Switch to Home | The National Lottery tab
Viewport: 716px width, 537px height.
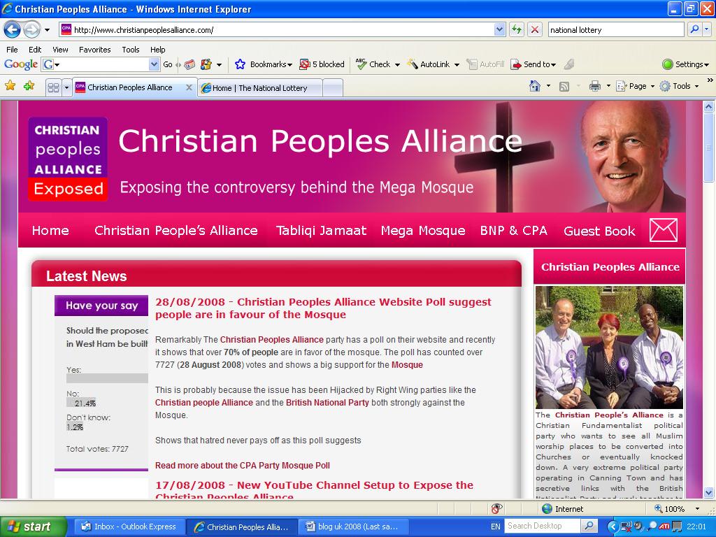click(x=260, y=87)
